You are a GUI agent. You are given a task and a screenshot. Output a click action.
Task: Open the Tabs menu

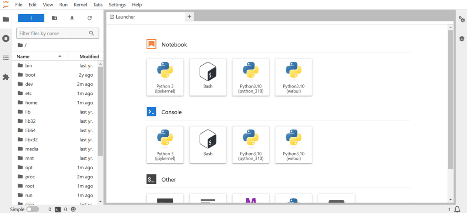[98, 5]
